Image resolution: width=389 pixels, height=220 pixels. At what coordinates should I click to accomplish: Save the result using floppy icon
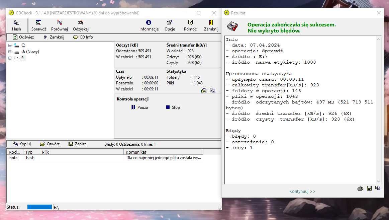click(369, 188)
